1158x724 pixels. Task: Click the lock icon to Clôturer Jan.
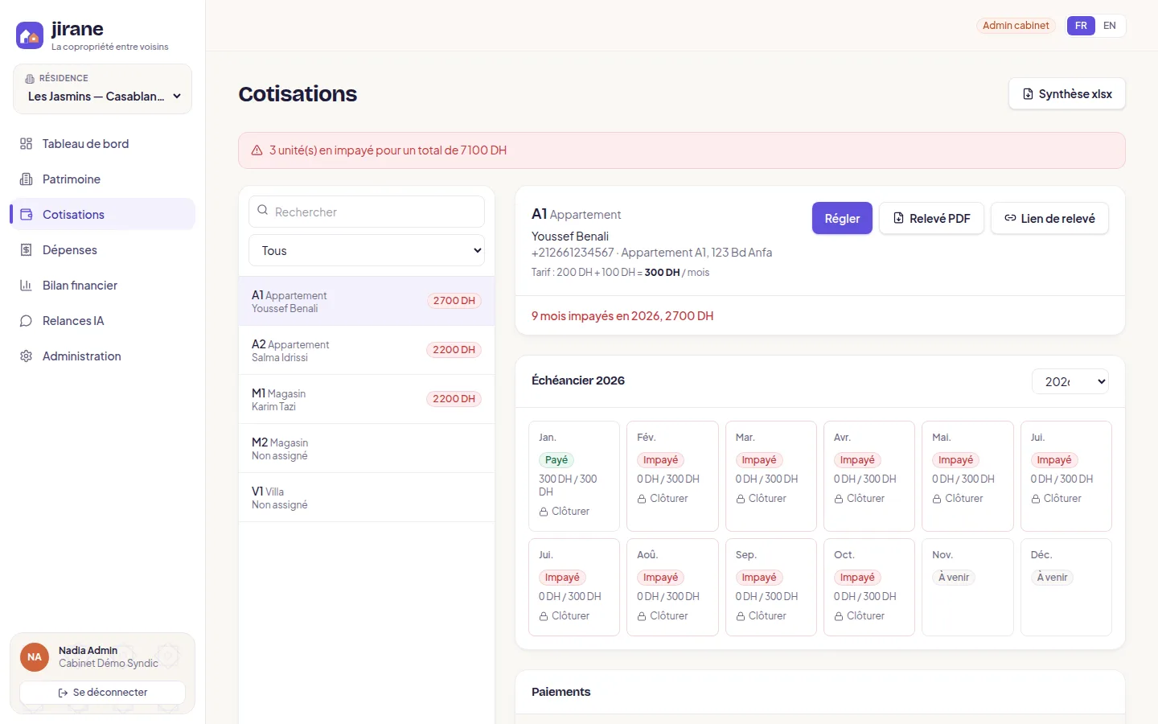(544, 512)
